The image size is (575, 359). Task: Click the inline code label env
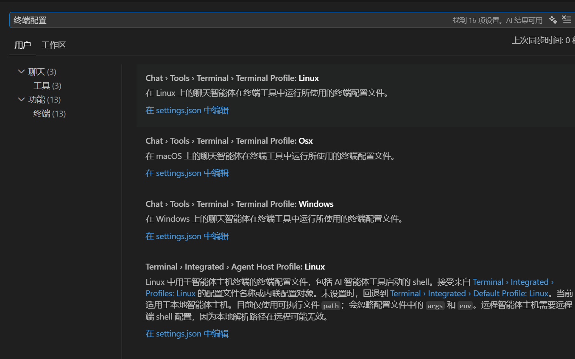[x=465, y=306]
